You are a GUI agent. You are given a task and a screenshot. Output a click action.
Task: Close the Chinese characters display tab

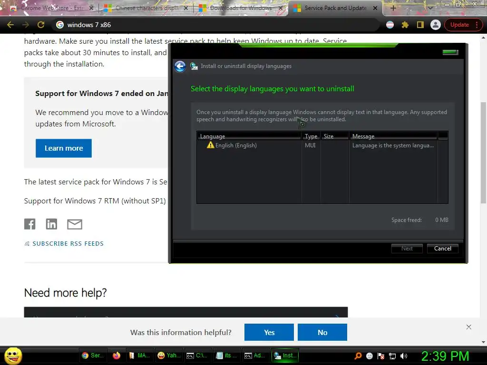186,8
